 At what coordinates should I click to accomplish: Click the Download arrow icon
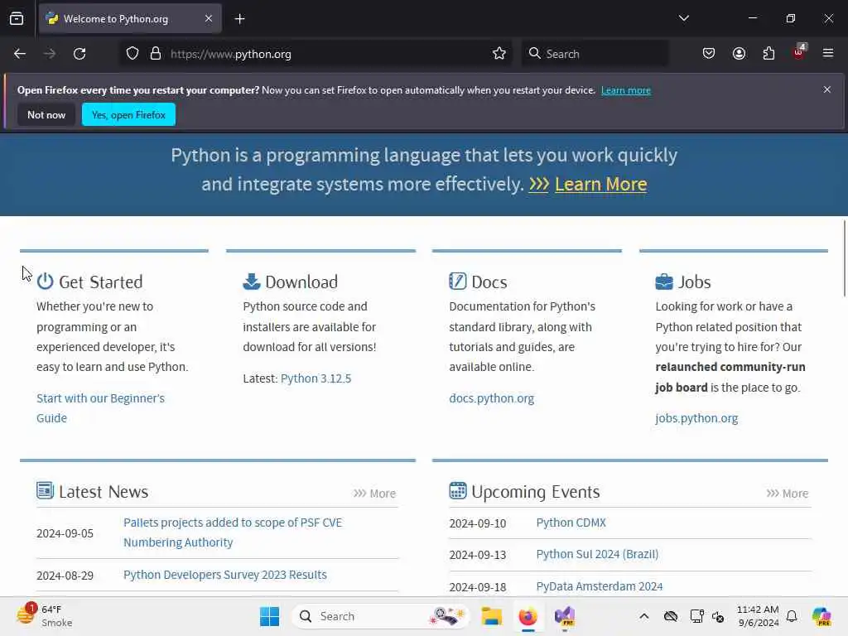click(x=252, y=282)
